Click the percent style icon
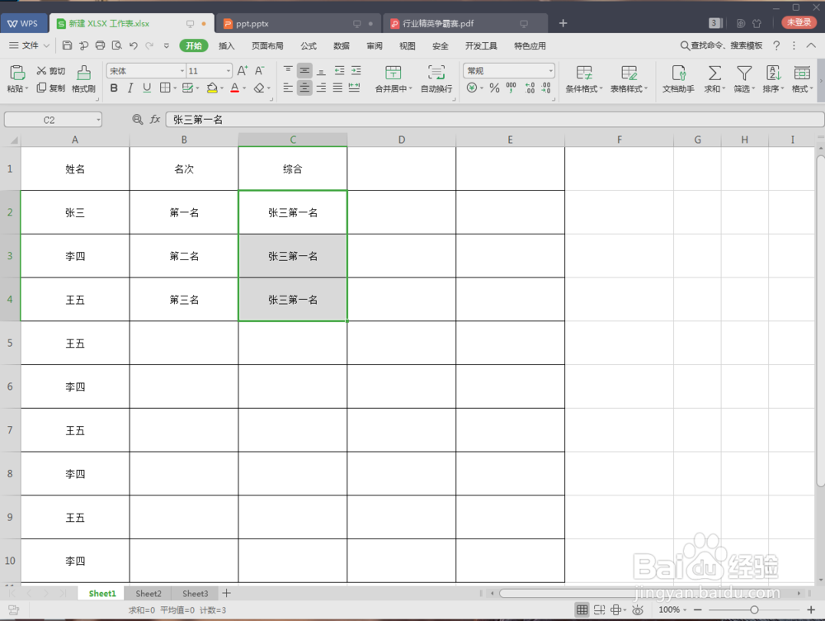This screenshot has width=825, height=621. [x=494, y=88]
